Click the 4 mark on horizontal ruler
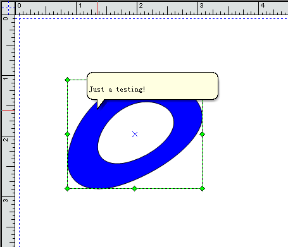288x247 pixels. pos(263,6)
